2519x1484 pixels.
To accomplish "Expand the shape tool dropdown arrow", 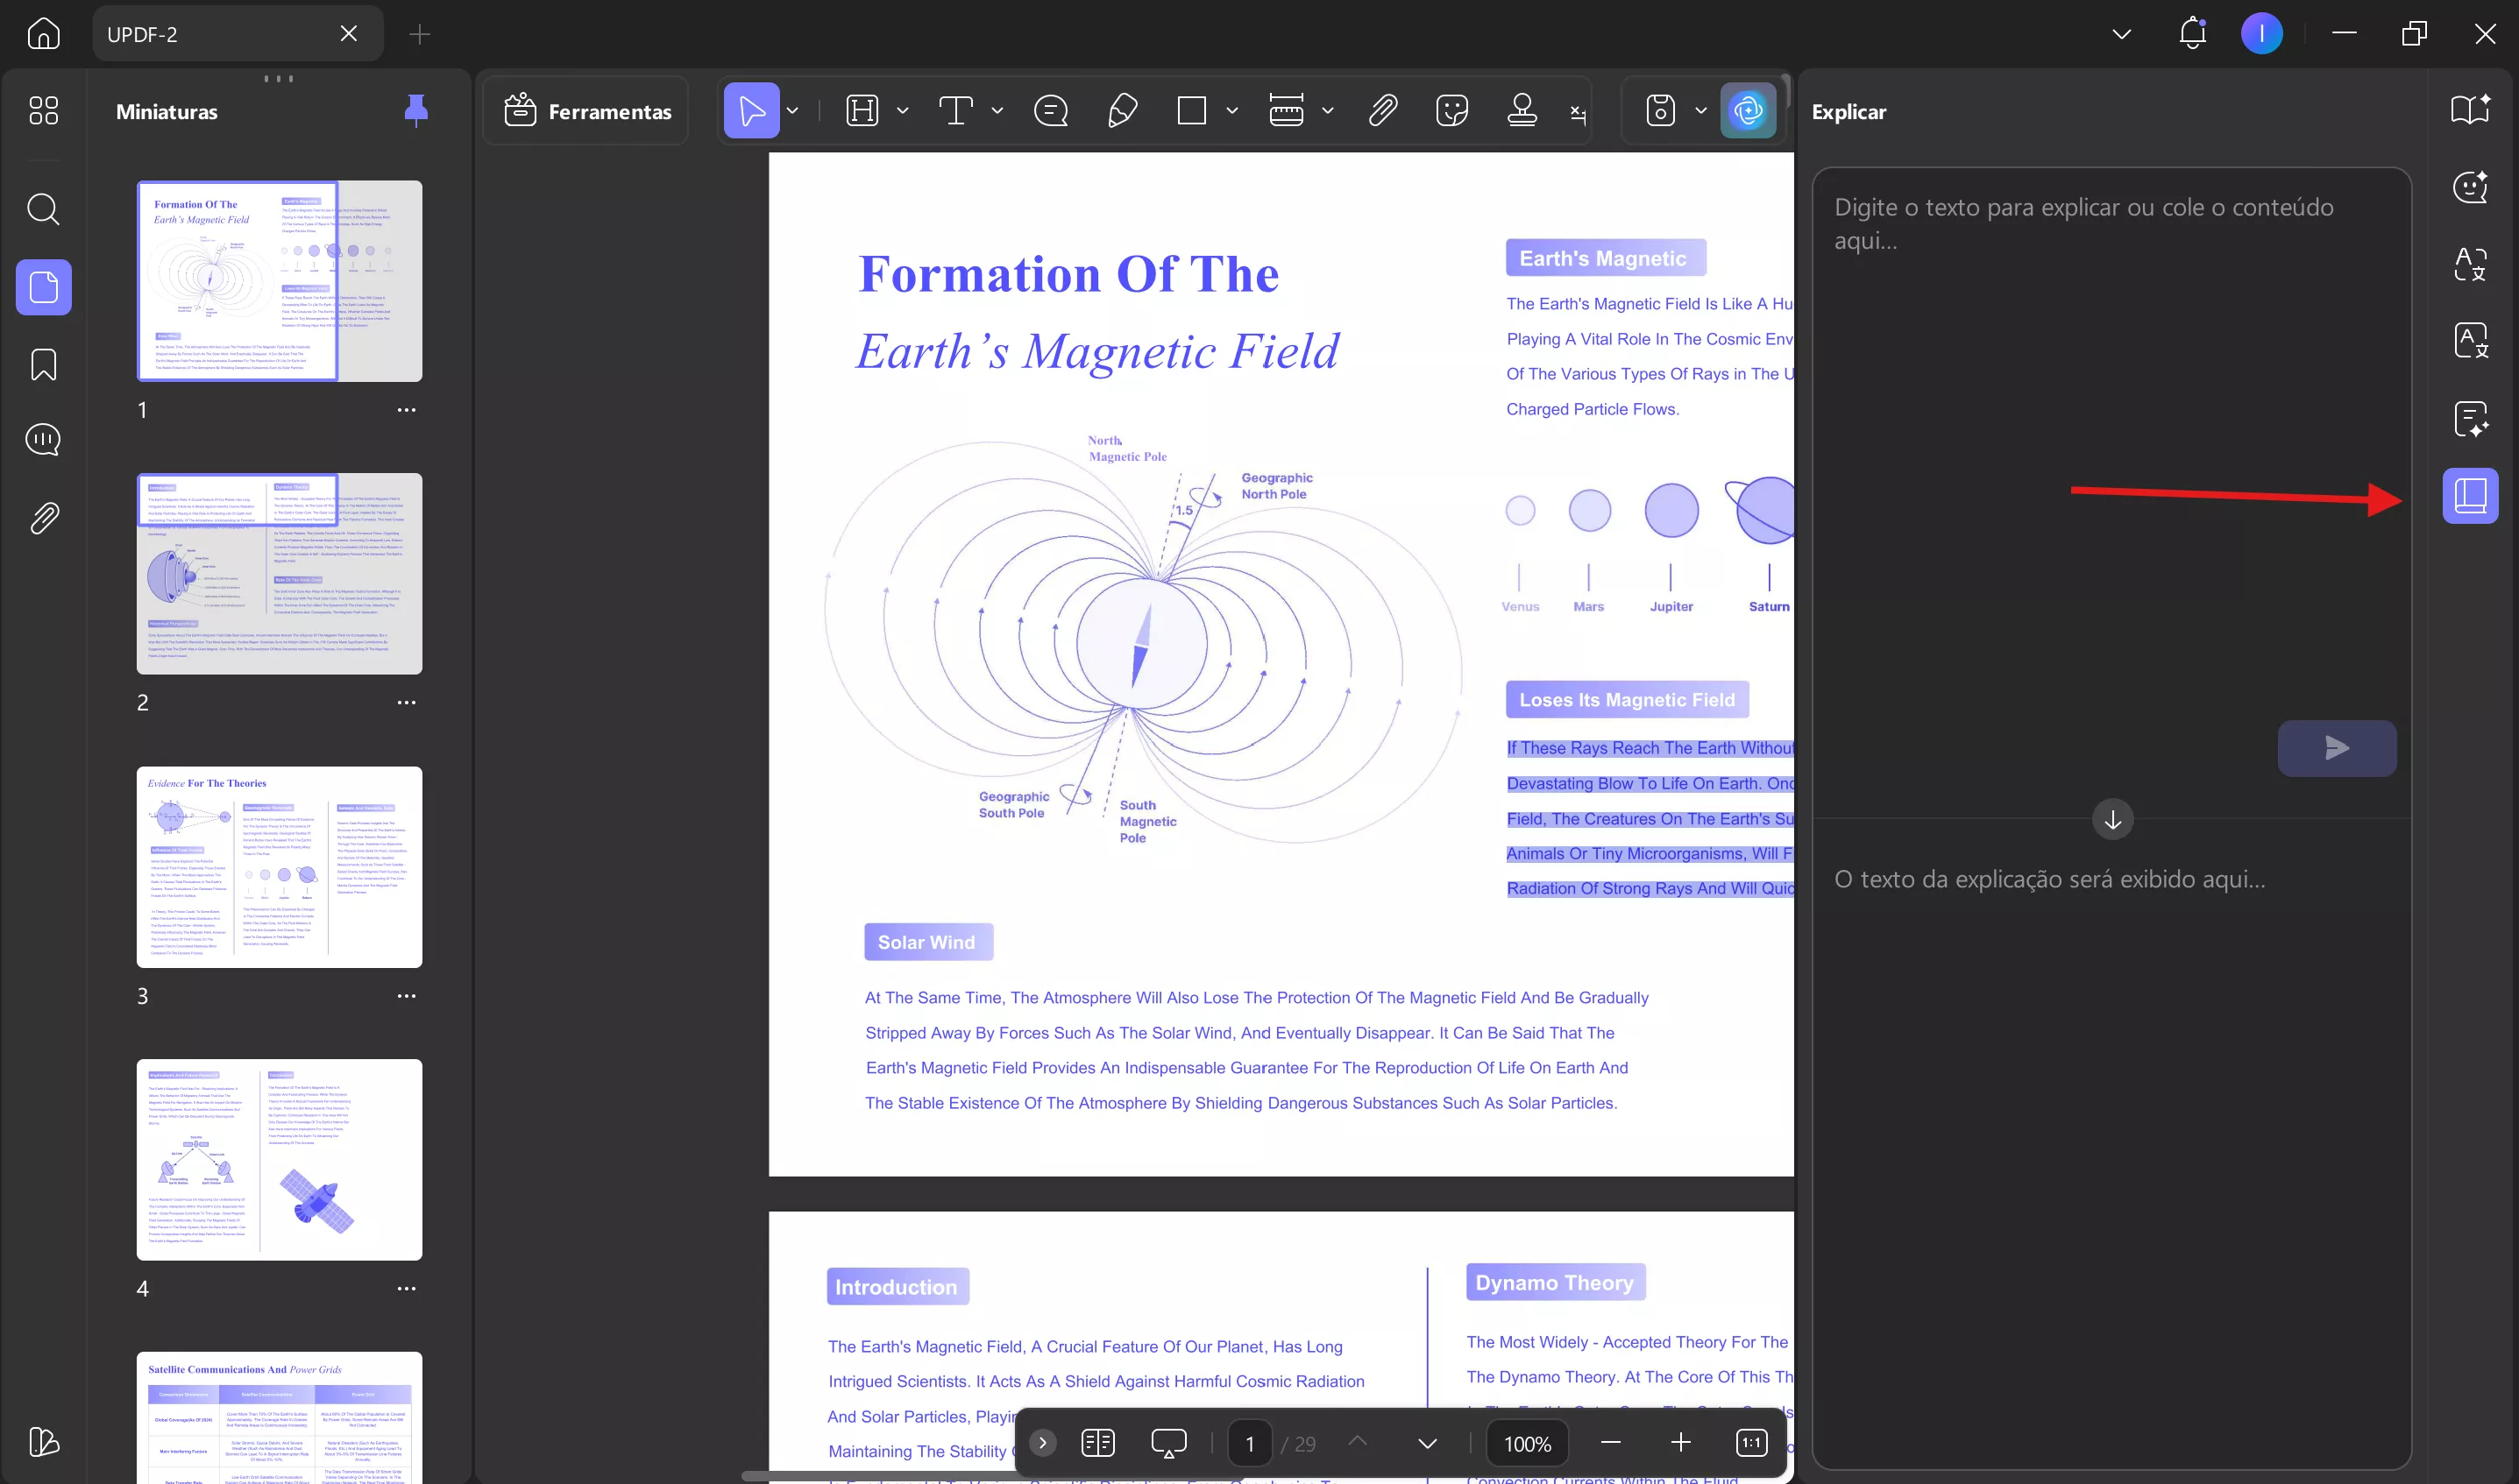I will (x=1232, y=110).
